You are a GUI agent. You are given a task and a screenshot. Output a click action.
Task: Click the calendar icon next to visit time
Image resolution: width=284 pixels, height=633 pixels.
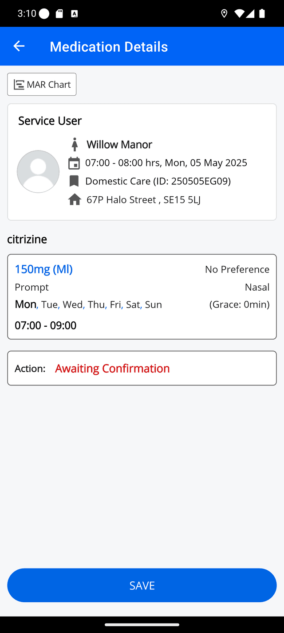pos(74,163)
